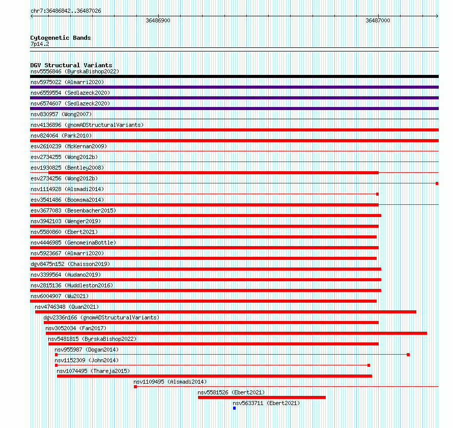Screen dimensions: 453x428
Task: Open nsv2815136 (Huddleston2016) label
Action: [x=72, y=285]
